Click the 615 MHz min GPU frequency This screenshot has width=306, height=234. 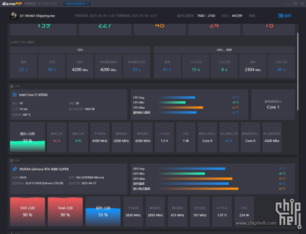[x=177, y=215]
